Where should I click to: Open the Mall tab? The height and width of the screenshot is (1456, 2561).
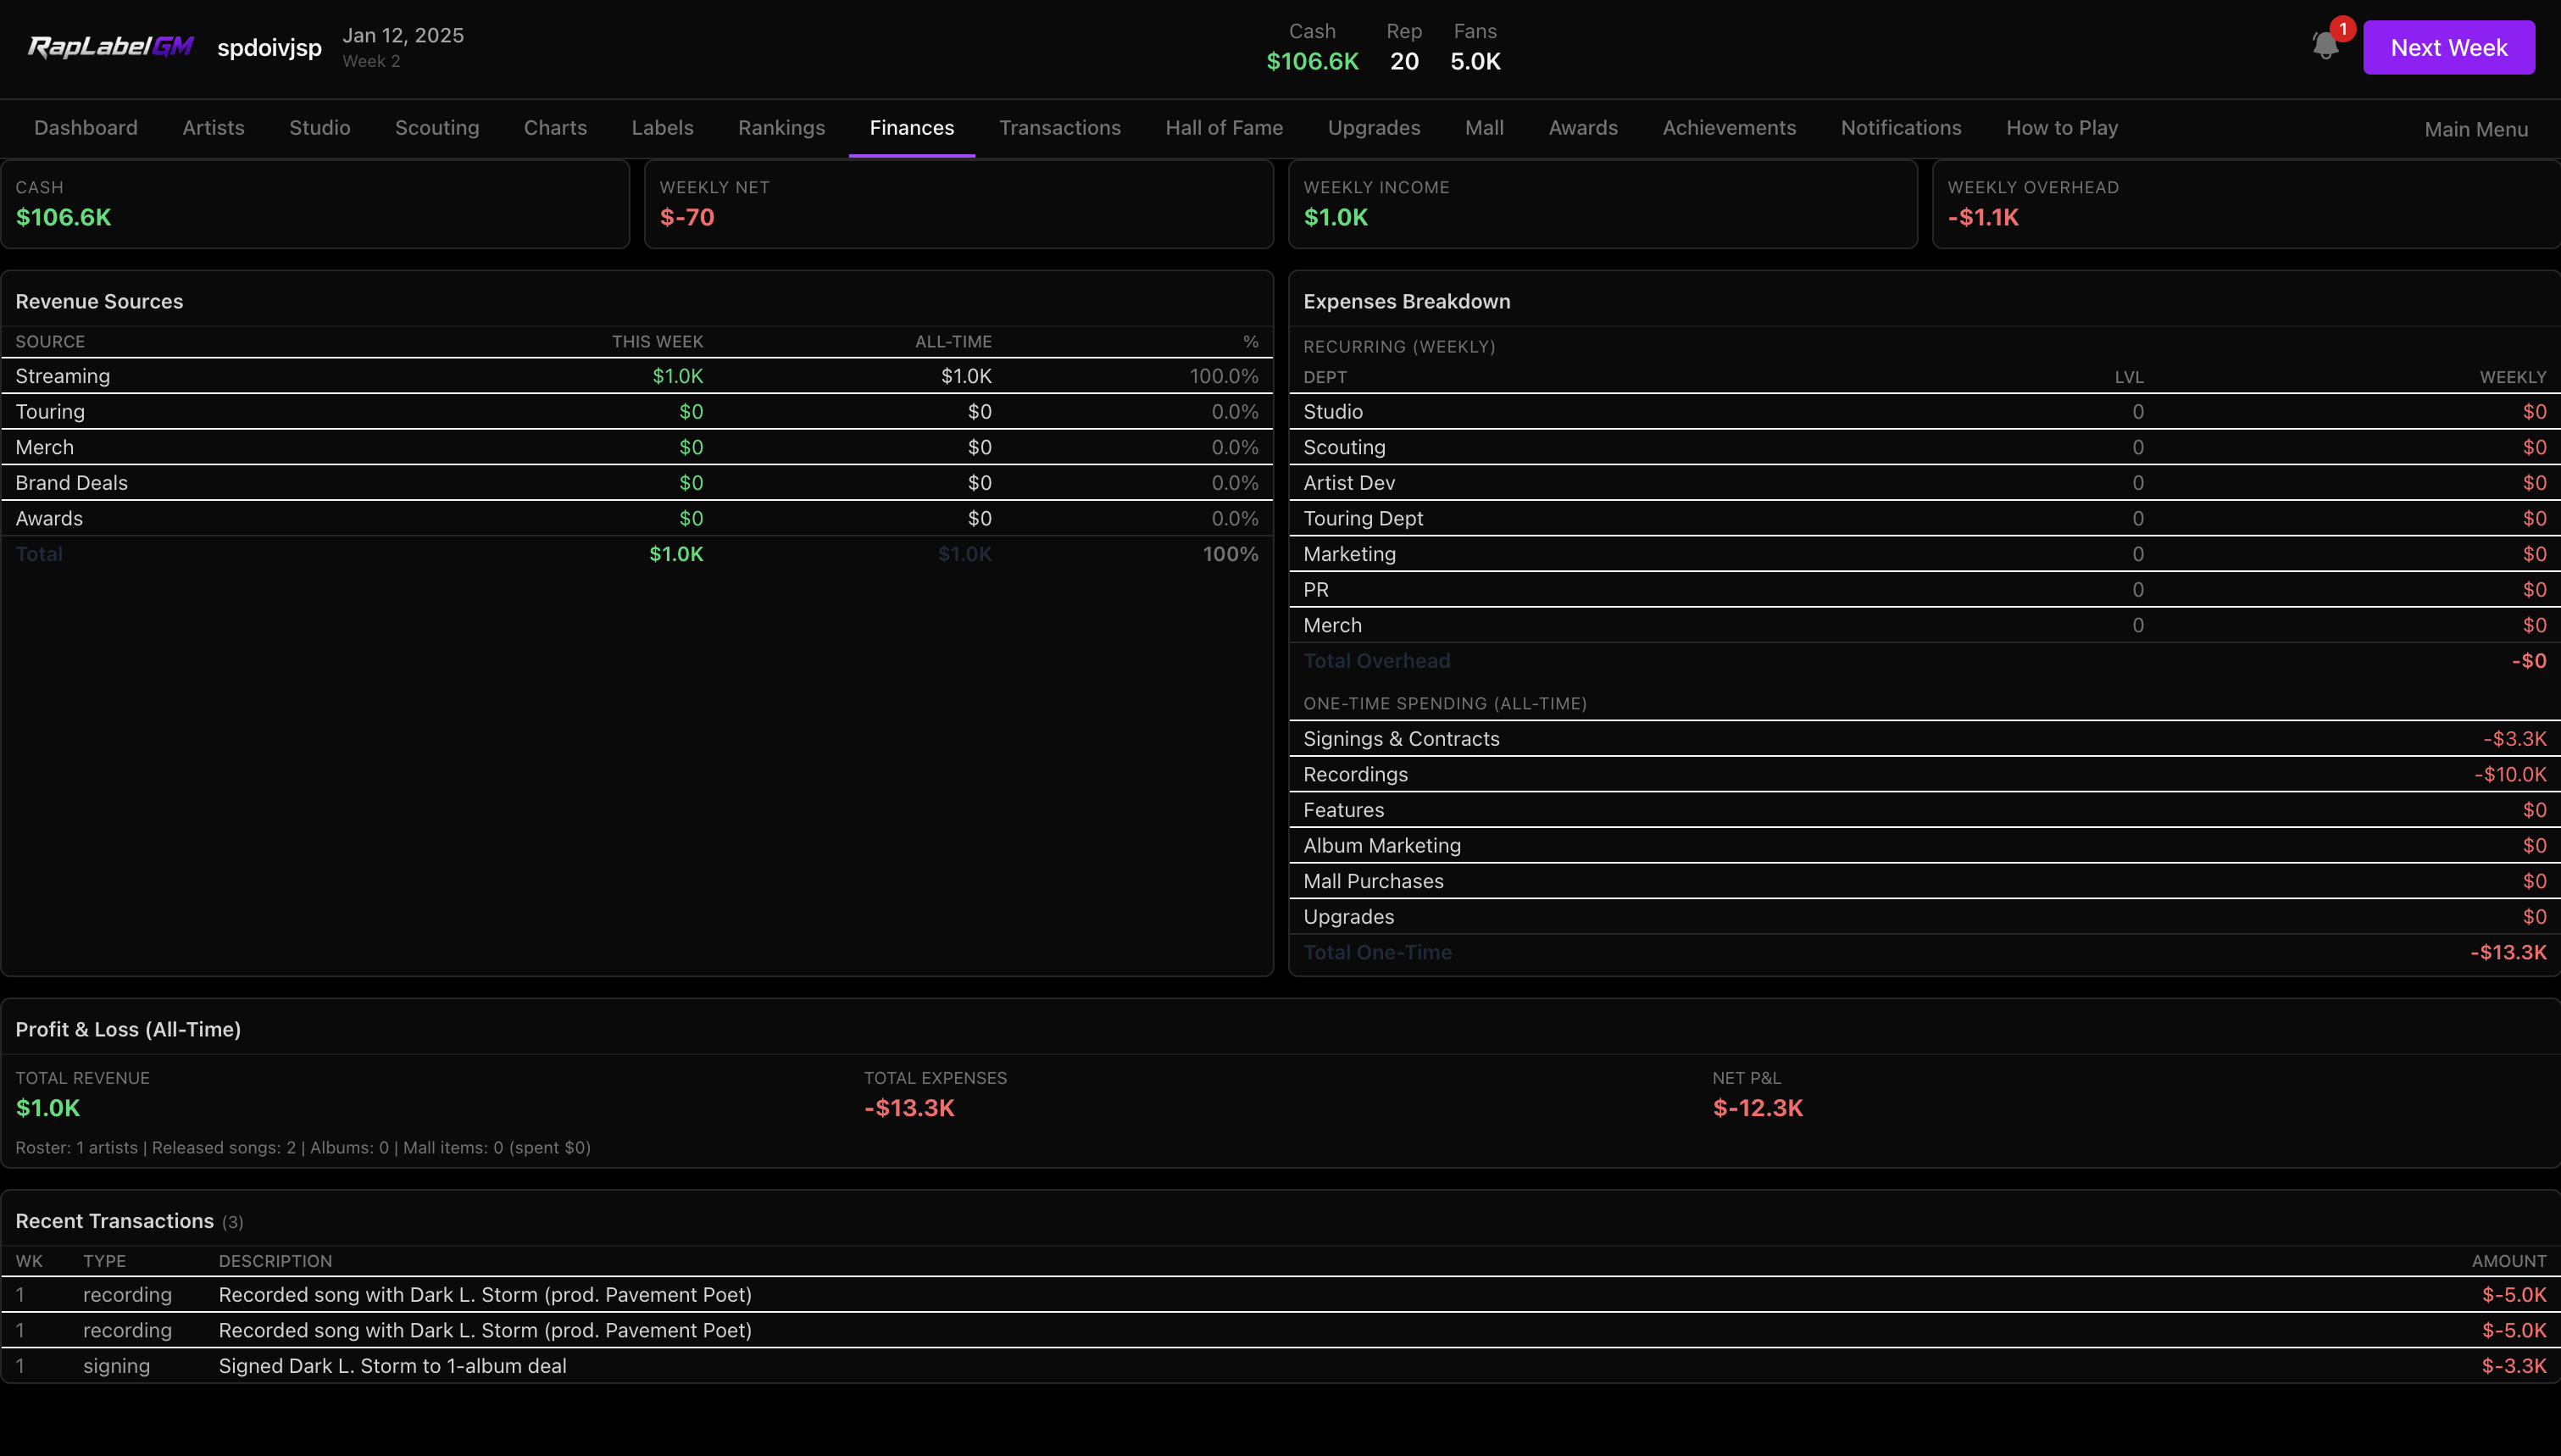point(1485,128)
